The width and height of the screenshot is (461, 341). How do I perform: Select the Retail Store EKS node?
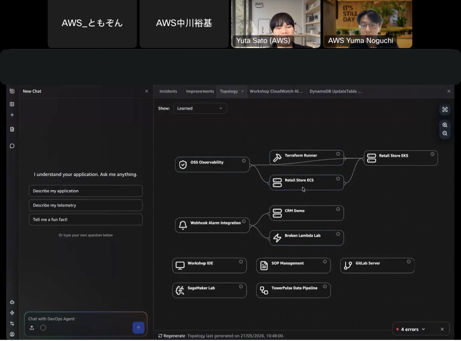click(401, 158)
